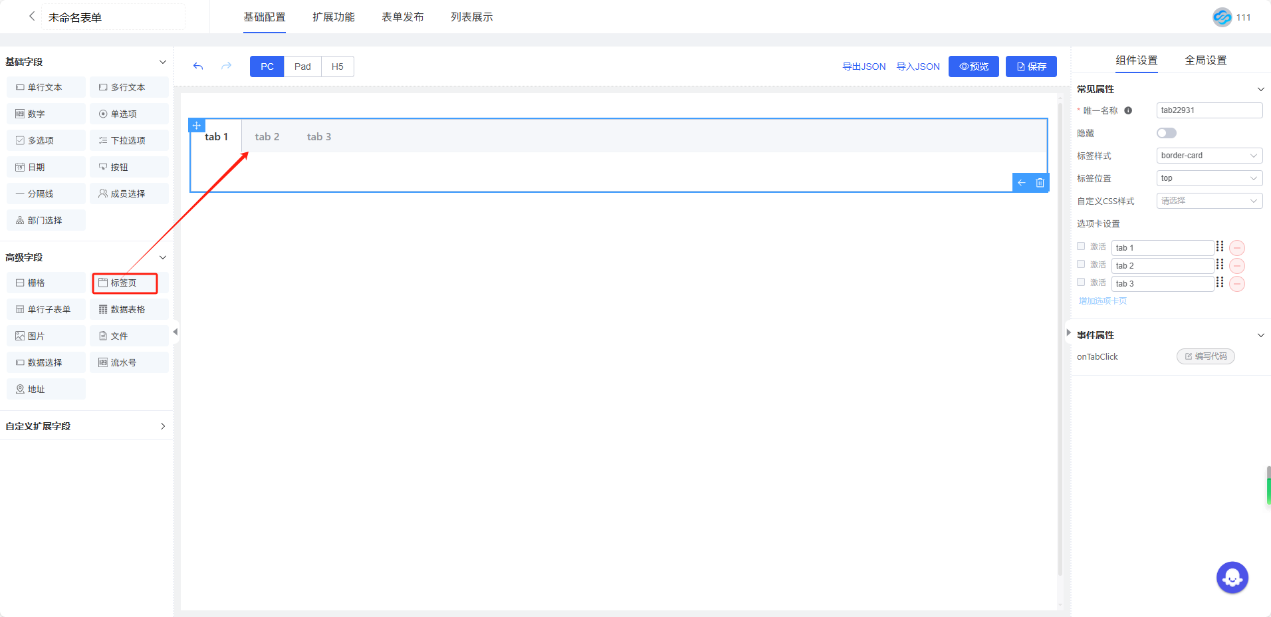Open the 标签样式 dropdown
This screenshot has height=617, width=1271.
pyautogui.click(x=1209, y=156)
